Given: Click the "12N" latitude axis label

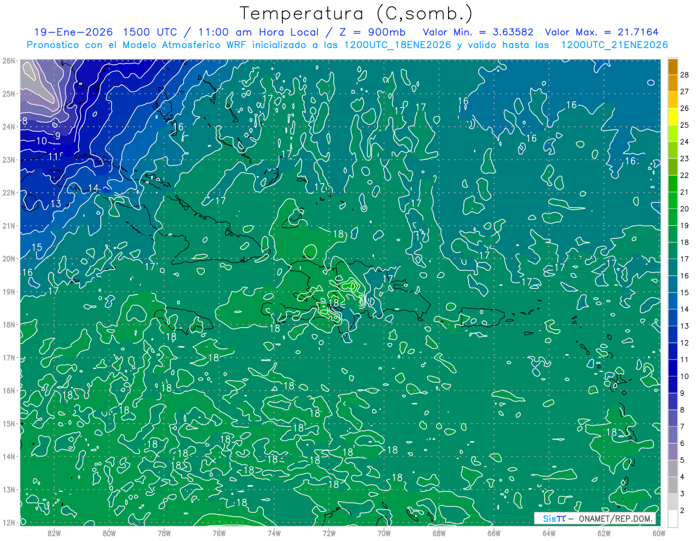Looking at the screenshot, I should 8,522.
